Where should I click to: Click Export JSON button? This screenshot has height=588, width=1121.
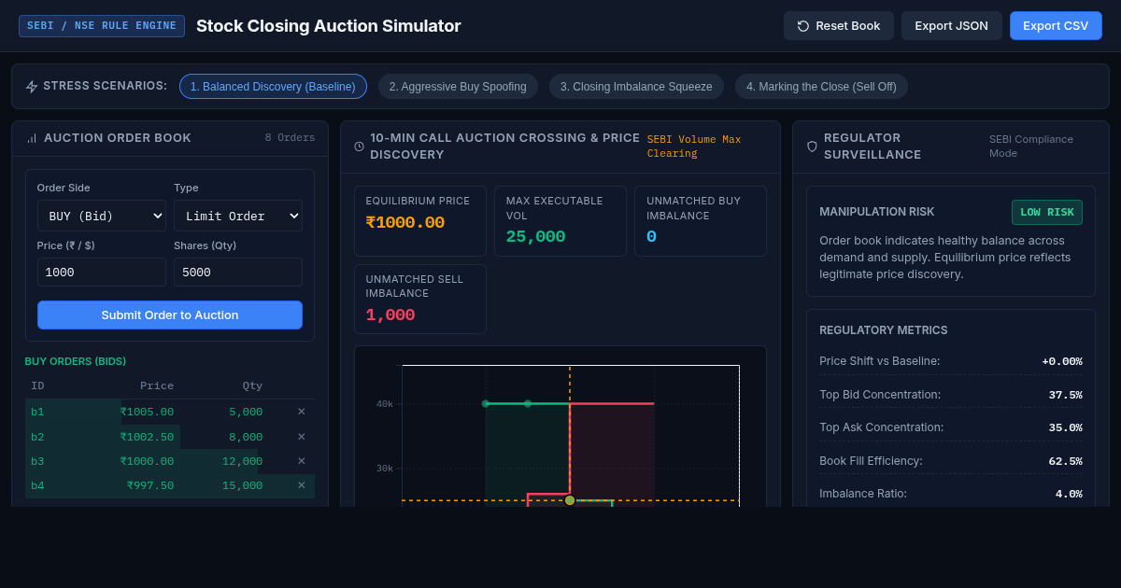click(x=951, y=26)
